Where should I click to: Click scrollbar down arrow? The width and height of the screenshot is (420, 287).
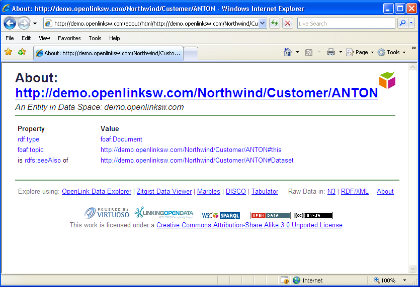[413, 268]
